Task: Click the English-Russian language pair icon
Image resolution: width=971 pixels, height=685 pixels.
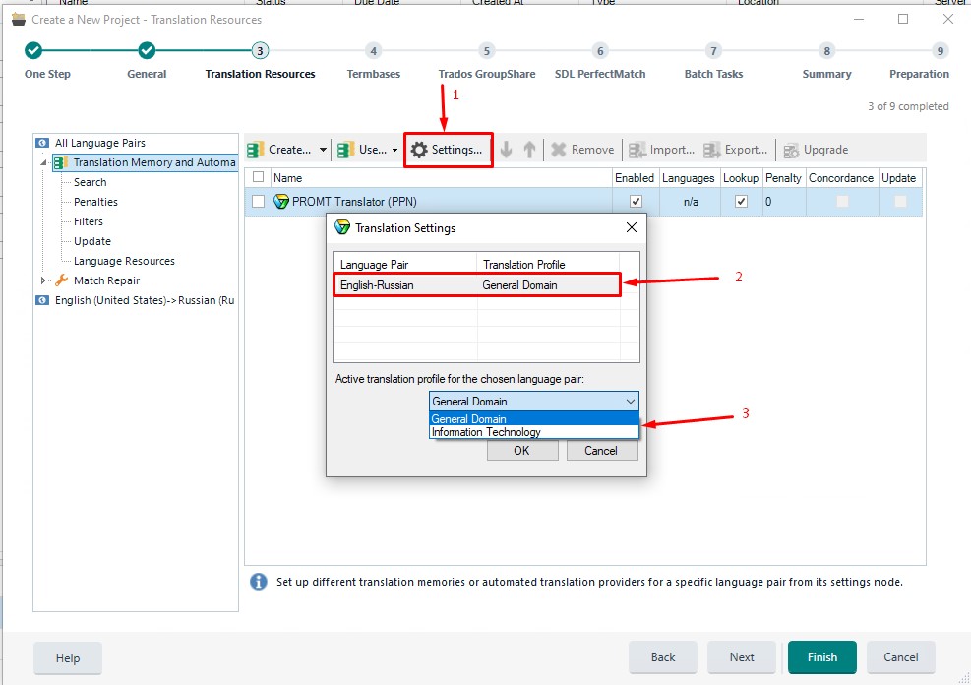Action: tap(42, 300)
